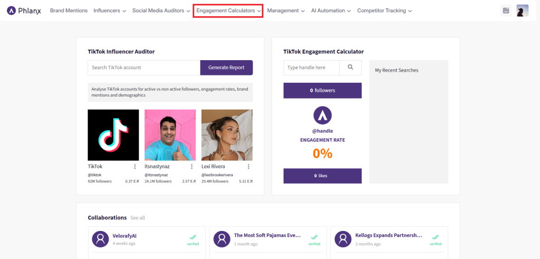Open the itsnastynaz profile picture
This screenshot has width=540, height=259.
[170, 135]
